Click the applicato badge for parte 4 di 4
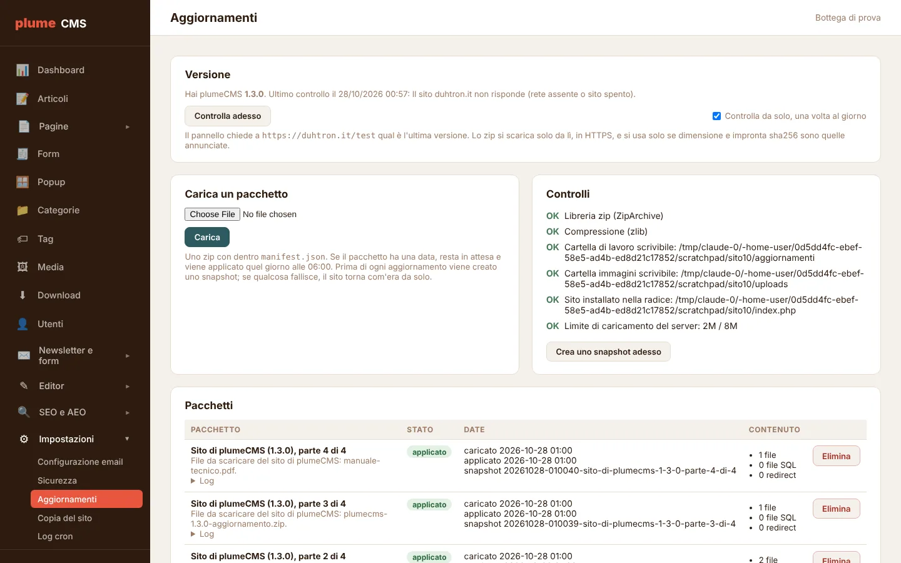This screenshot has width=901, height=563. click(429, 452)
